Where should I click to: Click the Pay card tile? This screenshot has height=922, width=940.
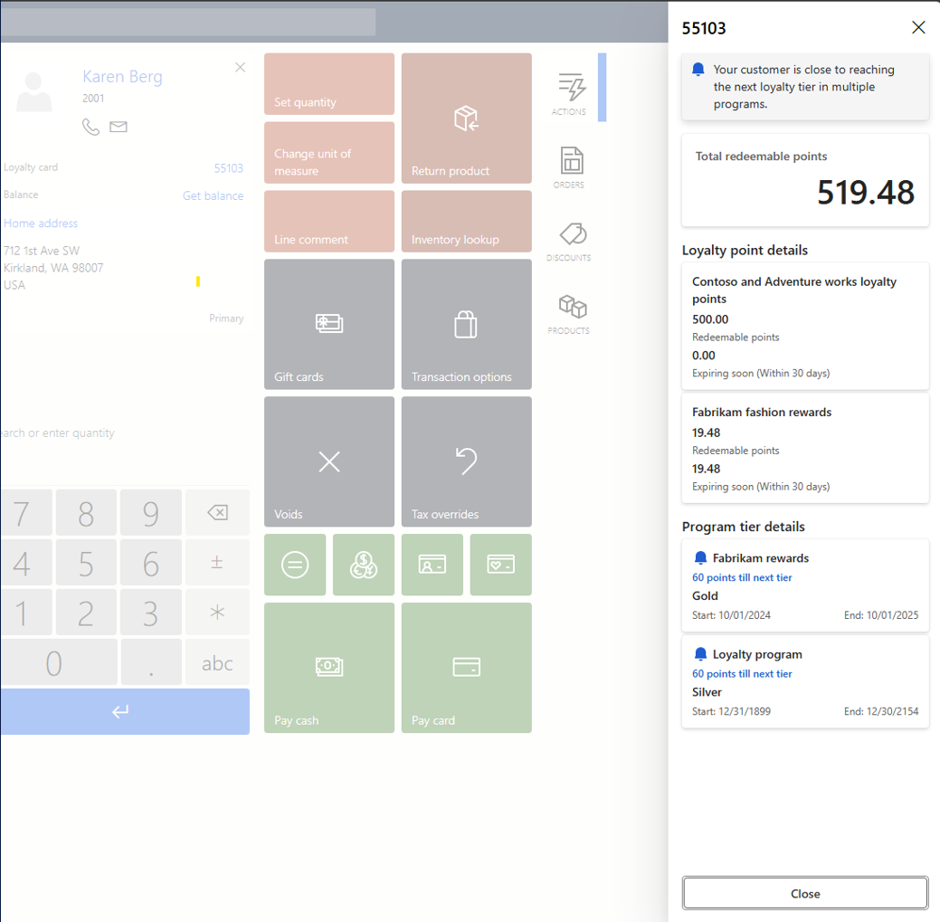tap(467, 668)
